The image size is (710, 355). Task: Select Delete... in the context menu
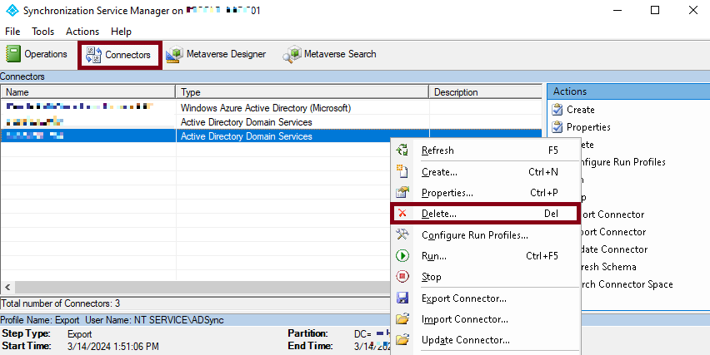pyautogui.click(x=484, y=214)
